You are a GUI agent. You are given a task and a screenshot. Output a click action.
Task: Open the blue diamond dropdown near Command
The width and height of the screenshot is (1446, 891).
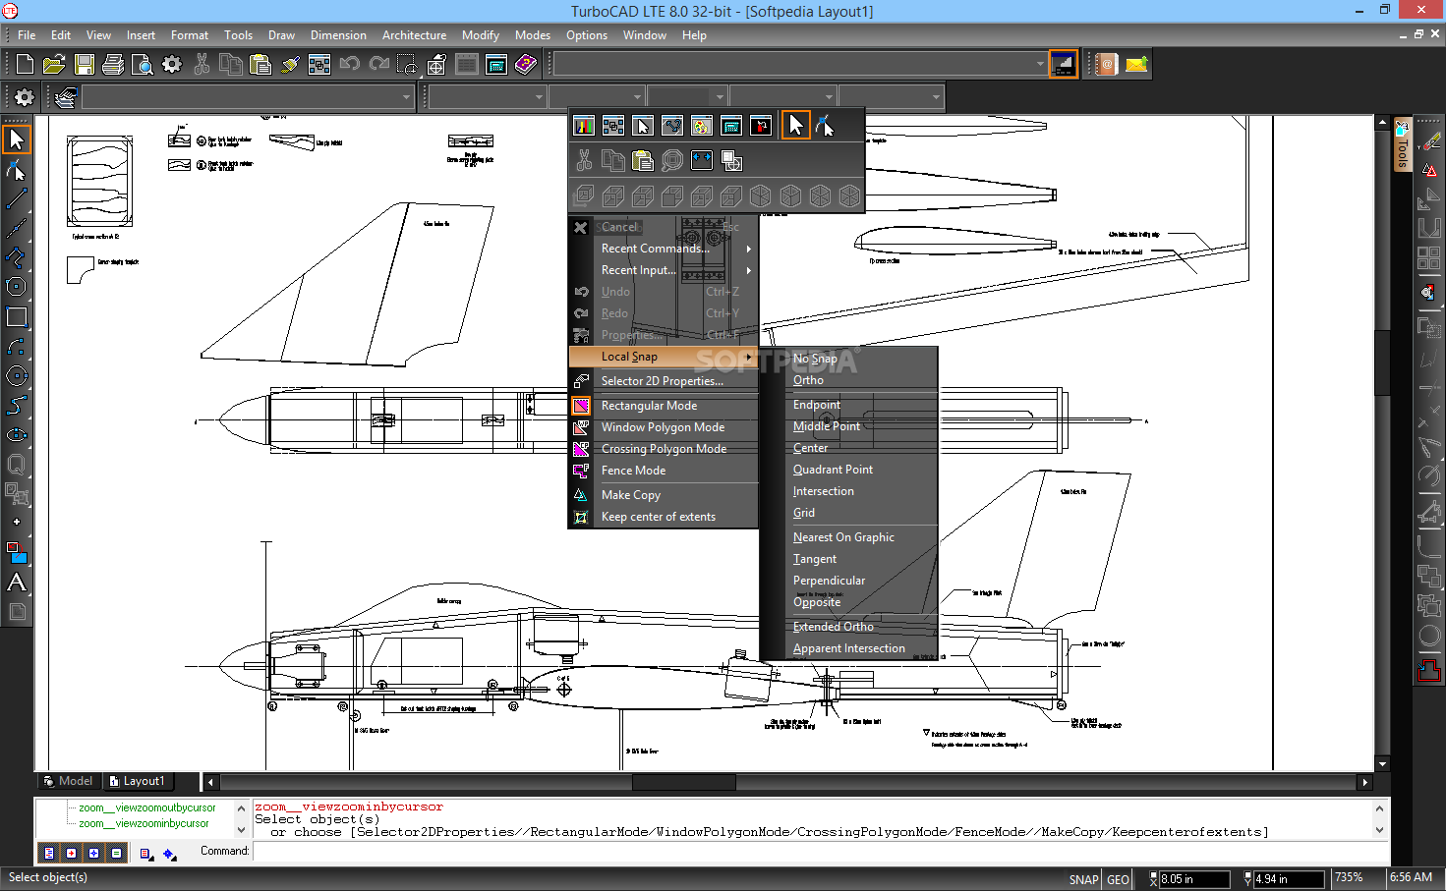pos(170,854)
